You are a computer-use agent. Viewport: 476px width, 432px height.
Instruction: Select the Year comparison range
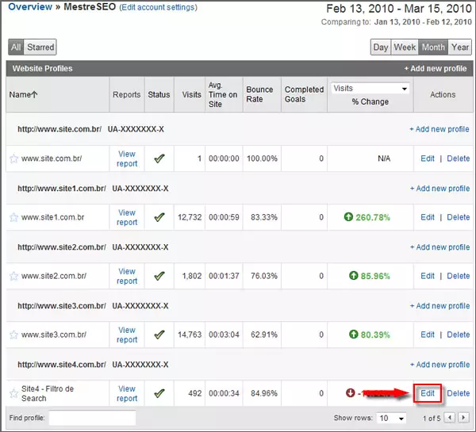(x=459, y=48)
